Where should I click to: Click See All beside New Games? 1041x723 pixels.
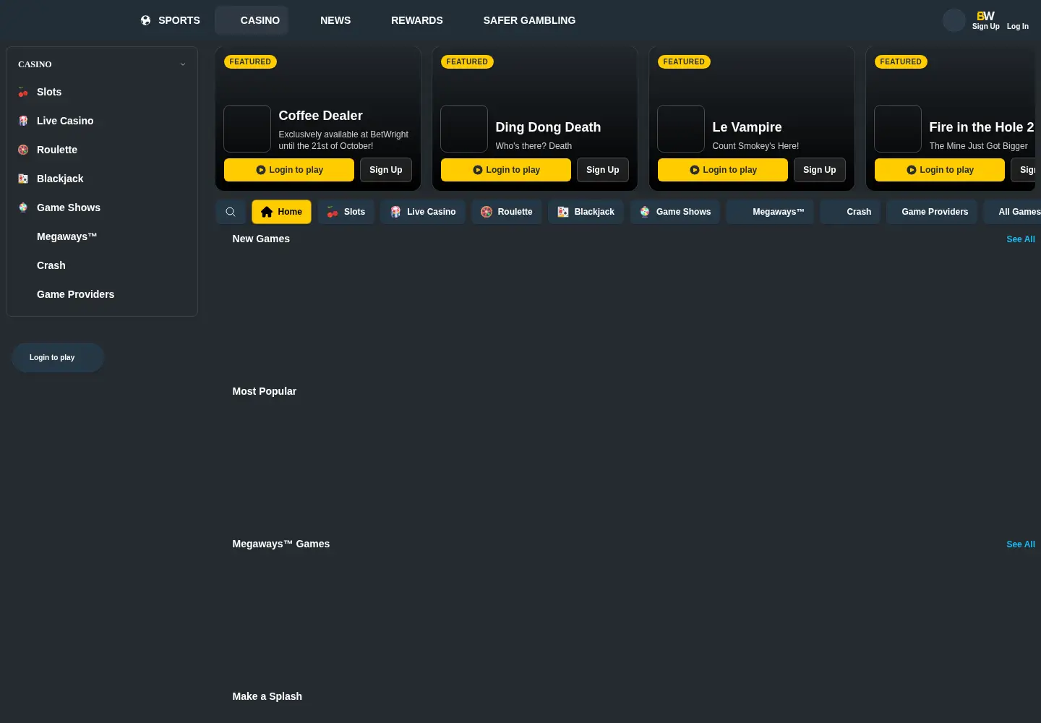tap(1021, 239)
